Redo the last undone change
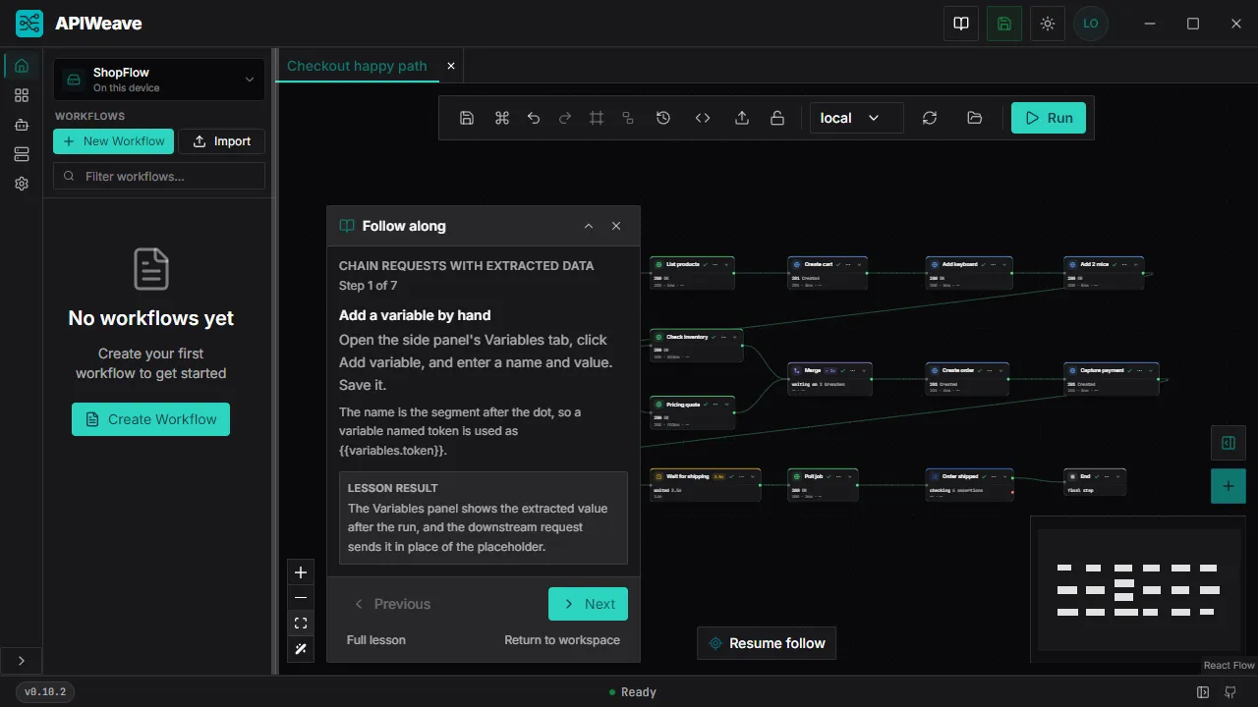Viewport: 1258px width, 707px height. [x=565, y=118]
